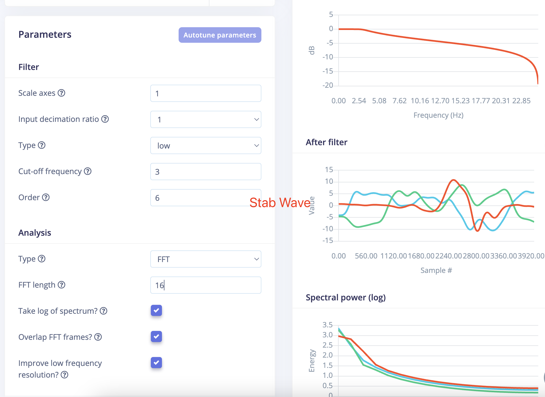Show help for Take log of spectrum
This screenshot has width=545, height=397.
click(104, 311)
